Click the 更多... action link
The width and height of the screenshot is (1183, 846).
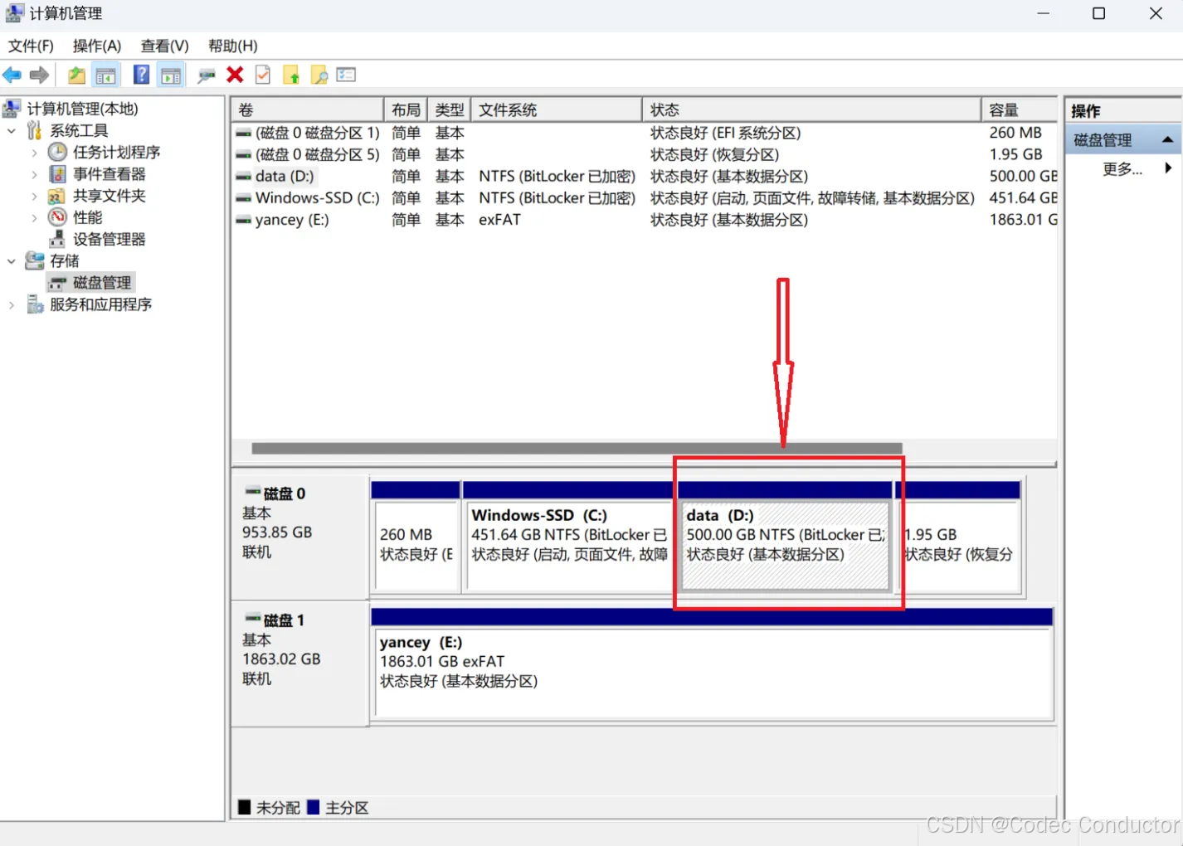pos(1122,168)
